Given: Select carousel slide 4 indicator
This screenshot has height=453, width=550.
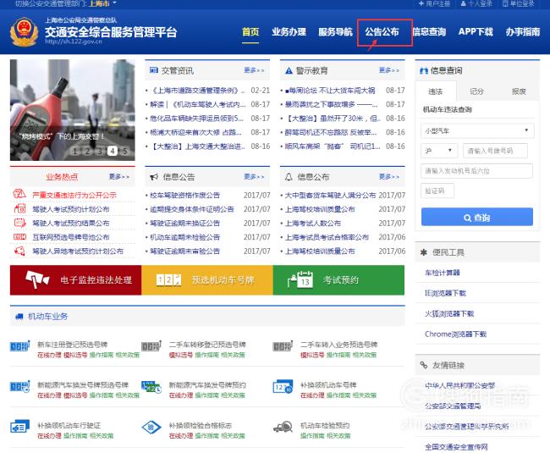Looking at the screenshot, I should click(x=113, y=151).
